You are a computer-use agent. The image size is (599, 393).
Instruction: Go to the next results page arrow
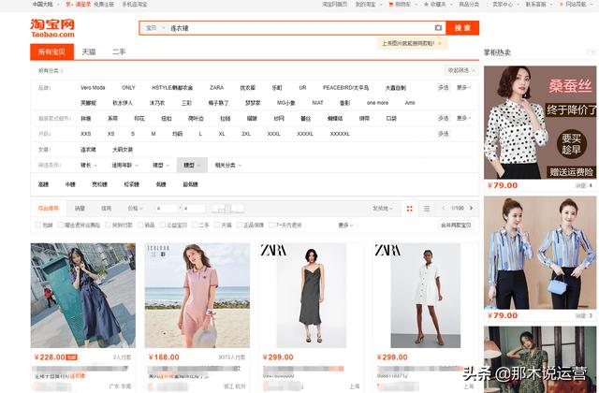[x=472, y=208]
